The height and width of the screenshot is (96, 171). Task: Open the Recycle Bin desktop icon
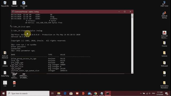(5, 4)
